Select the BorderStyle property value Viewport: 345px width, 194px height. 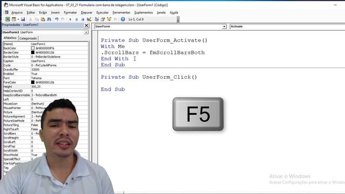pos(59,57)
